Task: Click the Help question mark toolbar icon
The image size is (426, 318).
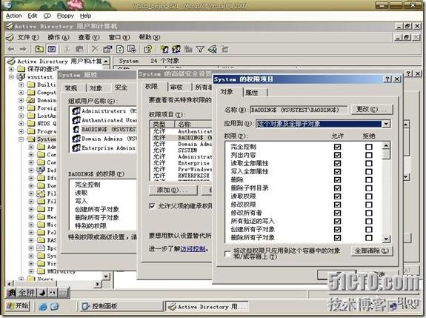Action: [148, 49]
